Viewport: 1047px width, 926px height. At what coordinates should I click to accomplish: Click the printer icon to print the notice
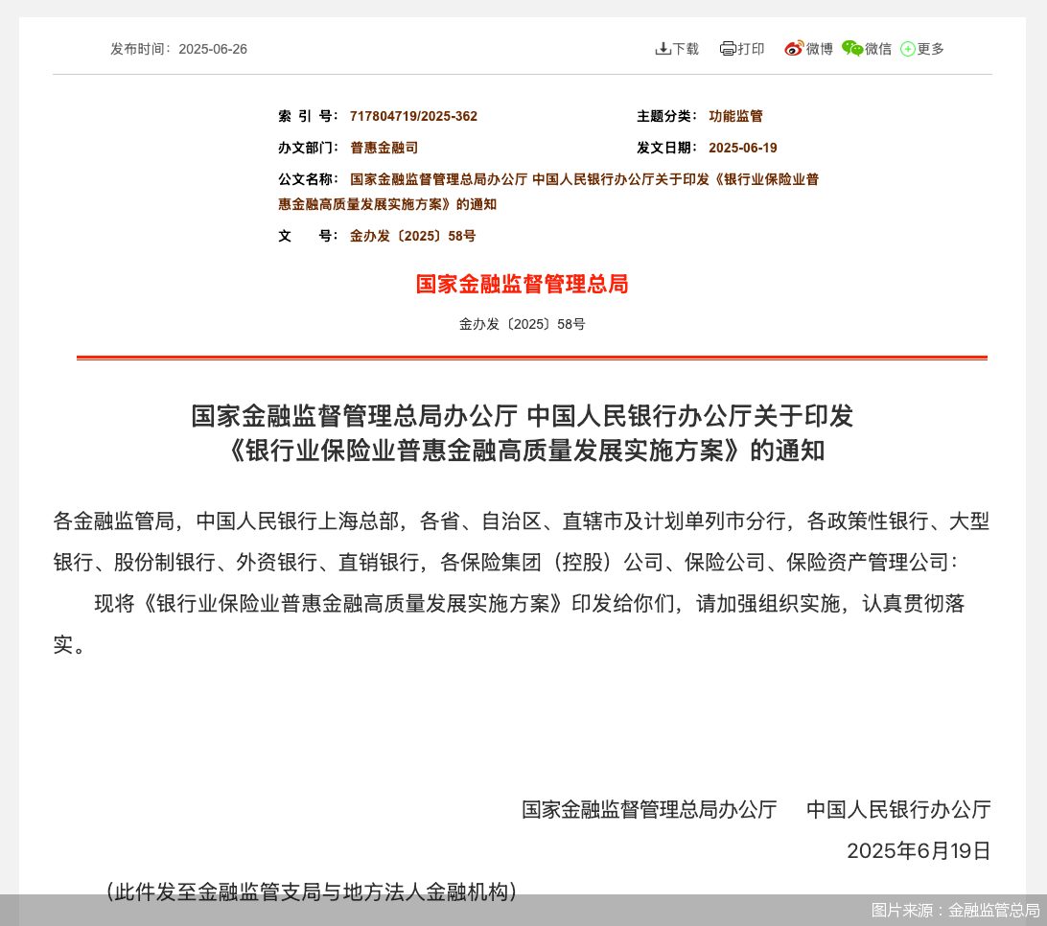click(x=726, y=48)
